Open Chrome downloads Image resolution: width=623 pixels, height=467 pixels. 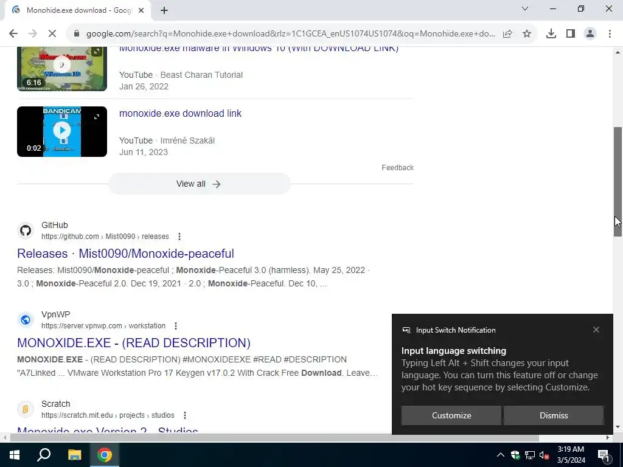(551, 34)
